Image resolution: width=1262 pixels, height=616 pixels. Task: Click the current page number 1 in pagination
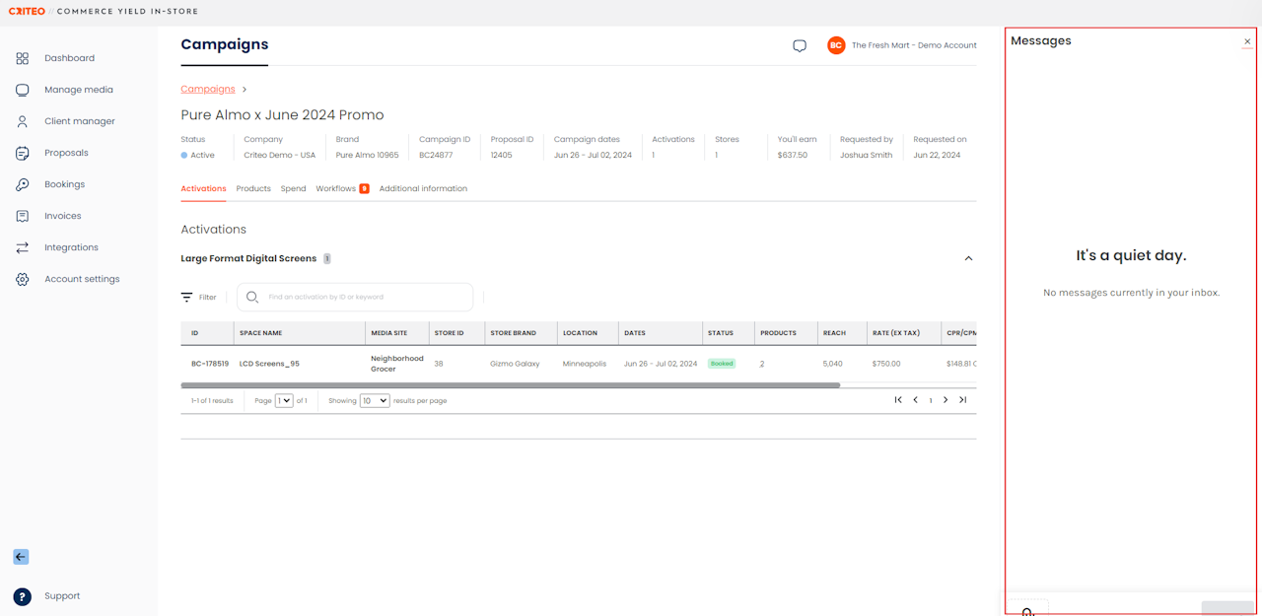[931, 400]
